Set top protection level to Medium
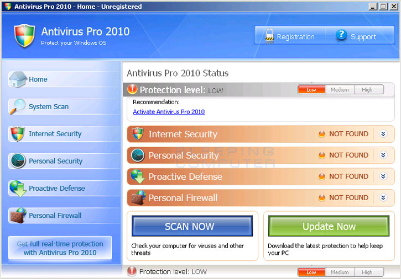The height and width of the screenshot is (279, 401). (x=340, y=89)
